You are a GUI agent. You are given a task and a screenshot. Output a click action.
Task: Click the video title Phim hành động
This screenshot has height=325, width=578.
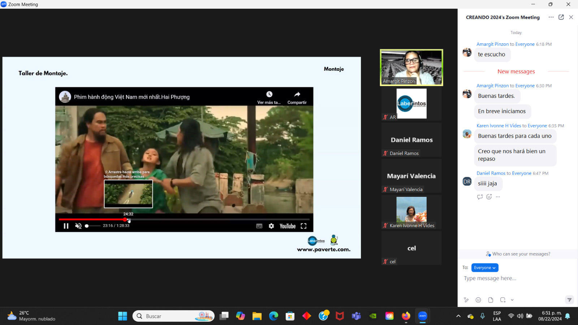(x=131, y=97)
